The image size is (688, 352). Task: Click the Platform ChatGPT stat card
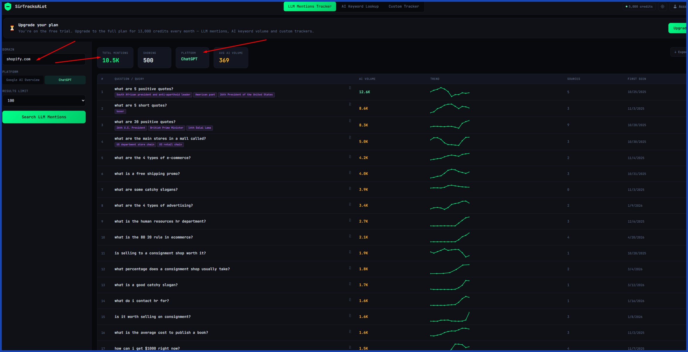192,58
